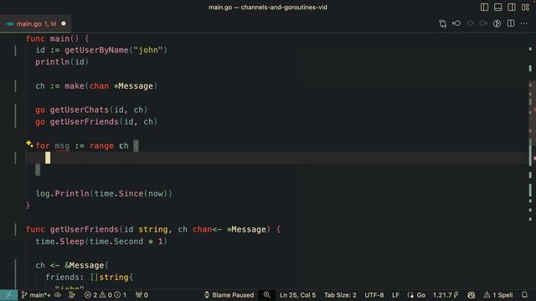The image size is (536, 301).
Task: Open the Copilot status icon
Action: [471, 295]
